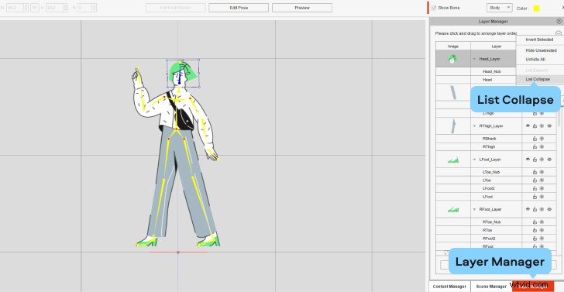This screenshot has width=564, height=292.
Task: Open the yellow bone Color swatch
Action: click(536, 9)
